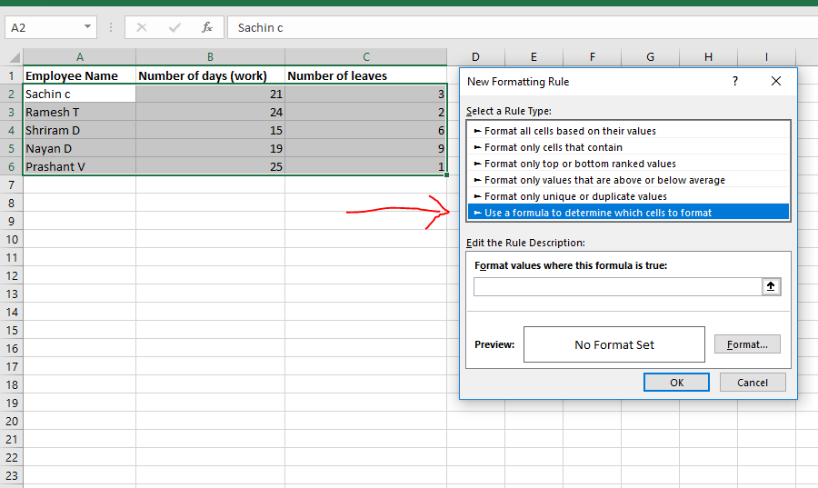Click the Employee Name header cell
818x488 pixels.
(x=79, y=75)
